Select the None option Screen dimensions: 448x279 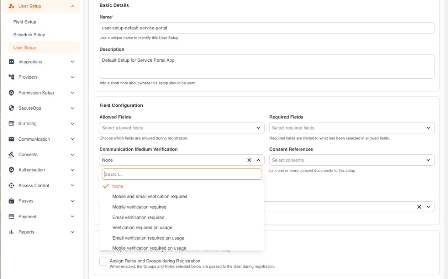point(182,186)
